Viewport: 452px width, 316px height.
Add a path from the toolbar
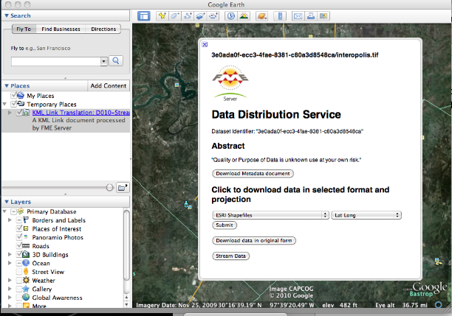[188, 15]
